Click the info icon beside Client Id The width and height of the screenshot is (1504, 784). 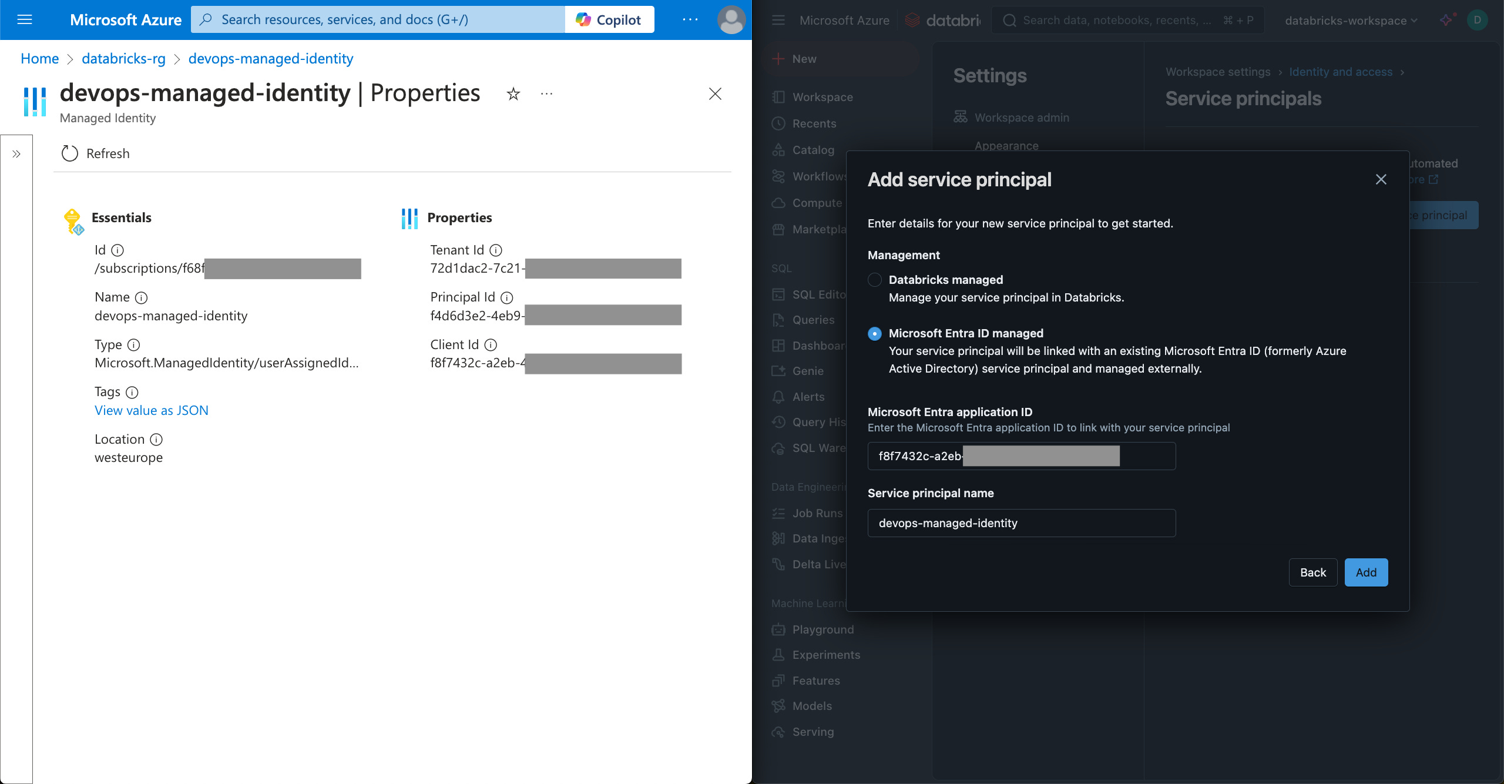pos(491,345)
